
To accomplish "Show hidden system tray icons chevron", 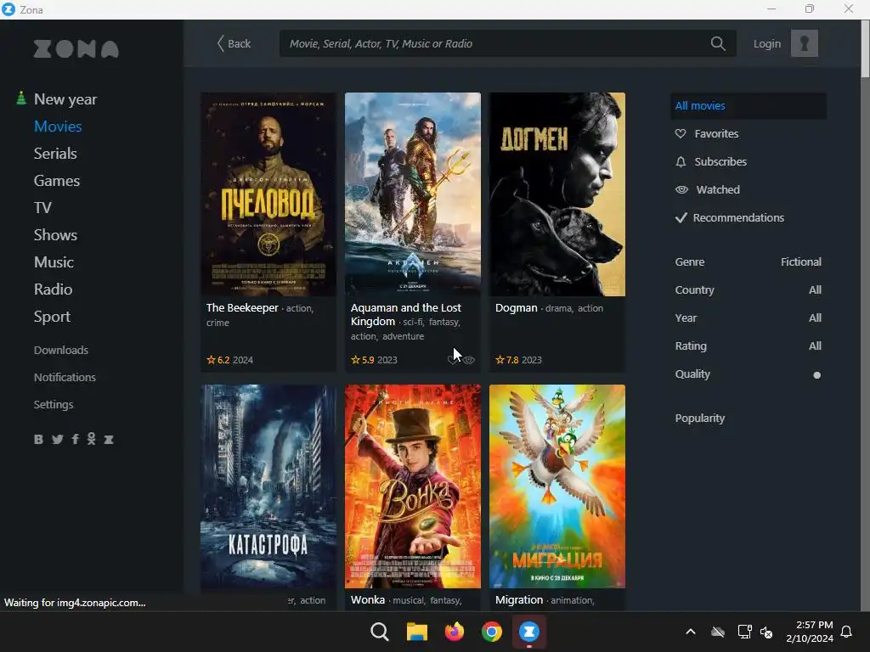I will [691, 632].
